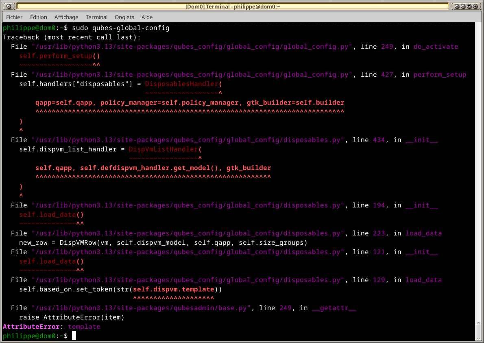Click the DisposablesHandler text in traceback
The width and height of the screenshot is (484, 343).
pos(181,84)
